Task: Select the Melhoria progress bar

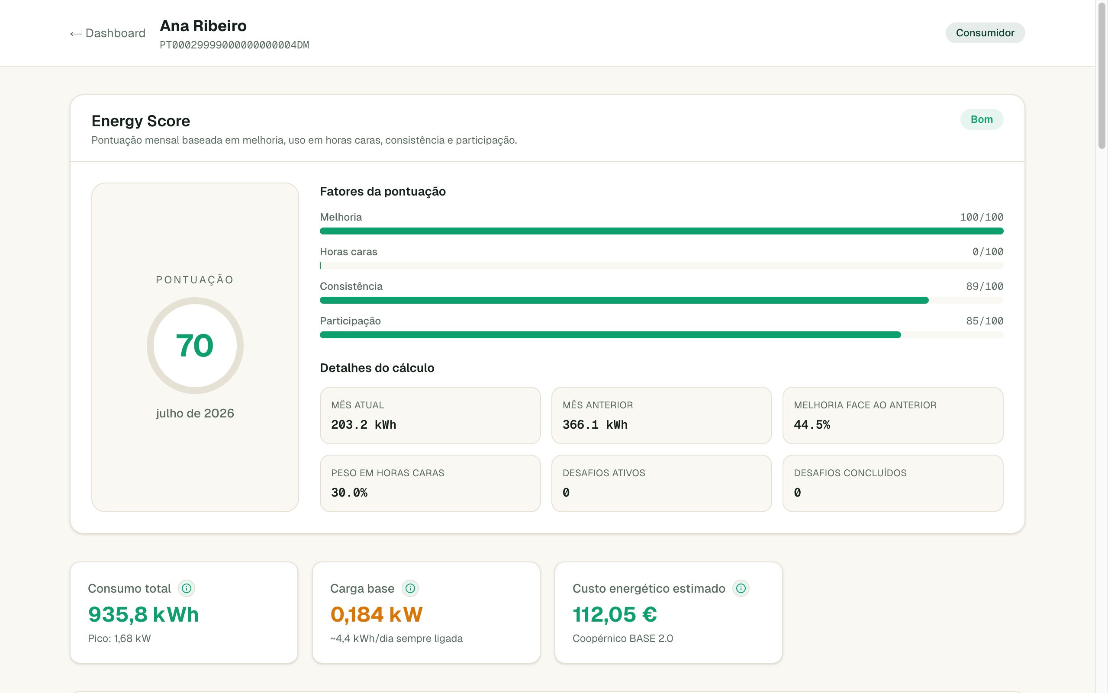Action: (x=661, y=231)
